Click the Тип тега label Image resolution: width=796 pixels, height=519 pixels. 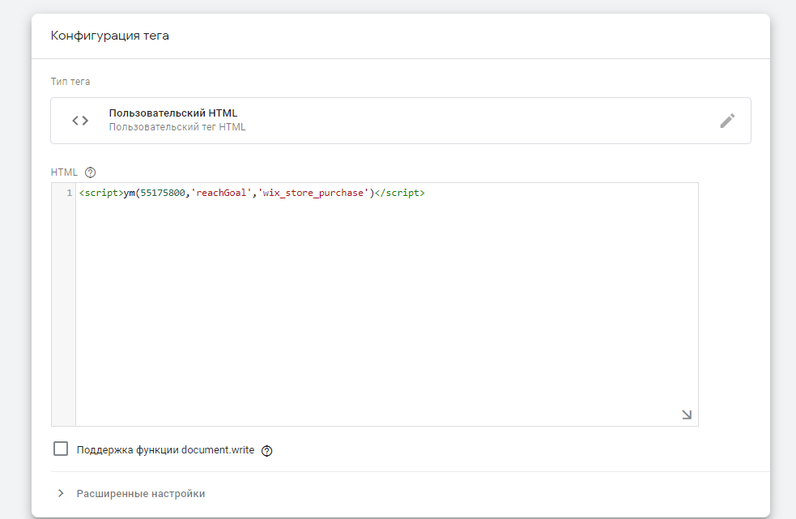pos(70,82)
